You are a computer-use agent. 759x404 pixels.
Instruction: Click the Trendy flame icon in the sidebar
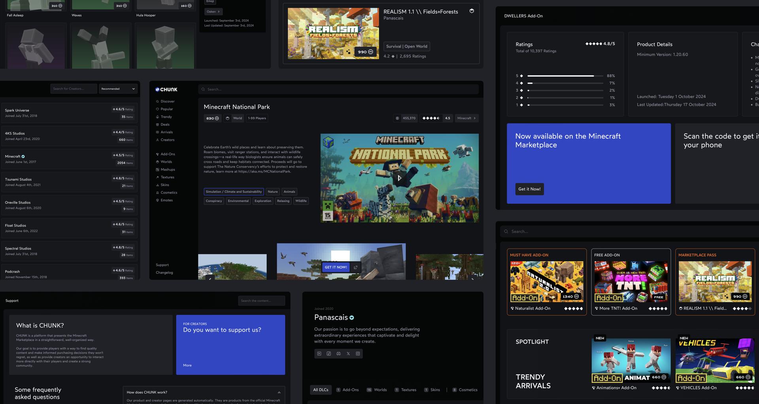pos(157,117)
